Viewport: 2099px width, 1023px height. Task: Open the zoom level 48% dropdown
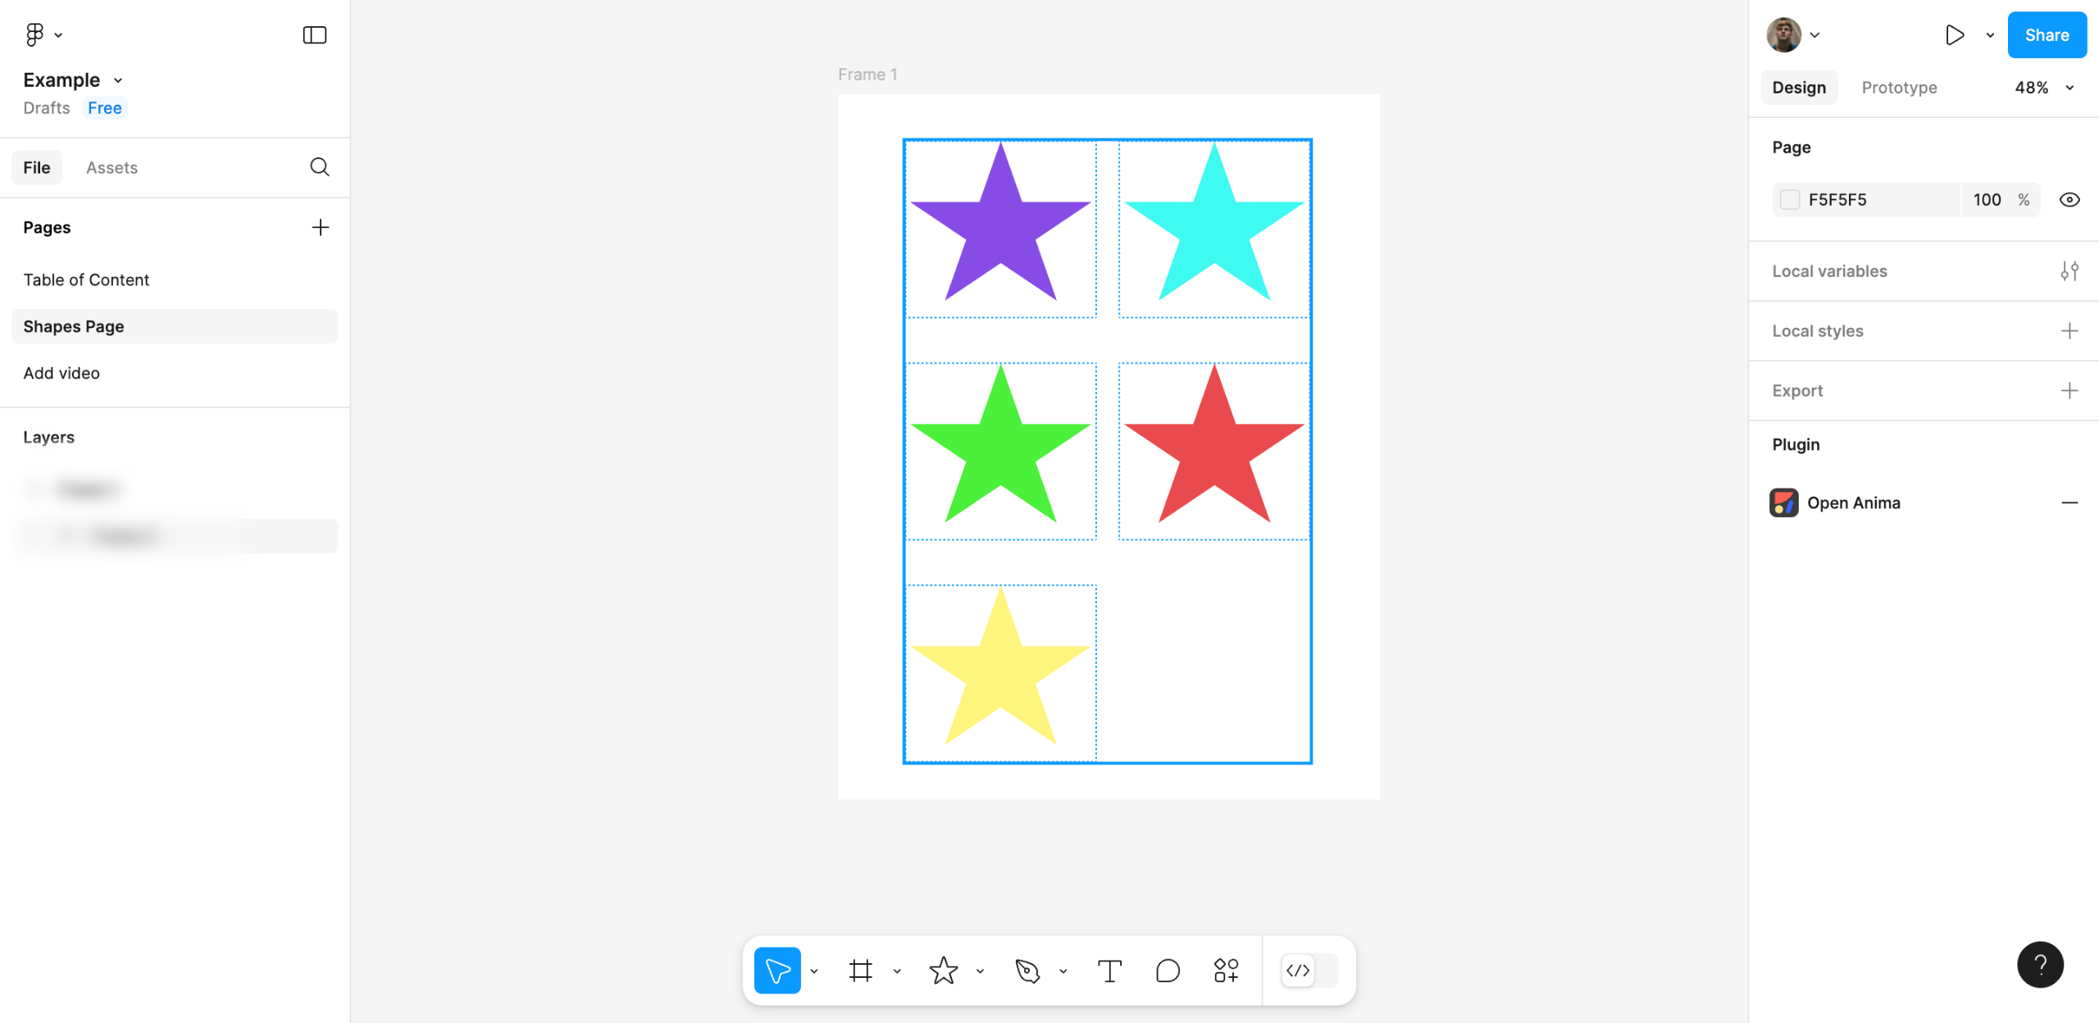(x=2043, y=88)
